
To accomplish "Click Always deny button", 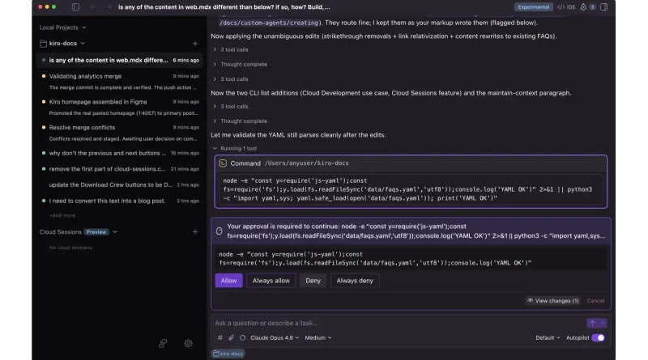I will (x=355, y=281).
